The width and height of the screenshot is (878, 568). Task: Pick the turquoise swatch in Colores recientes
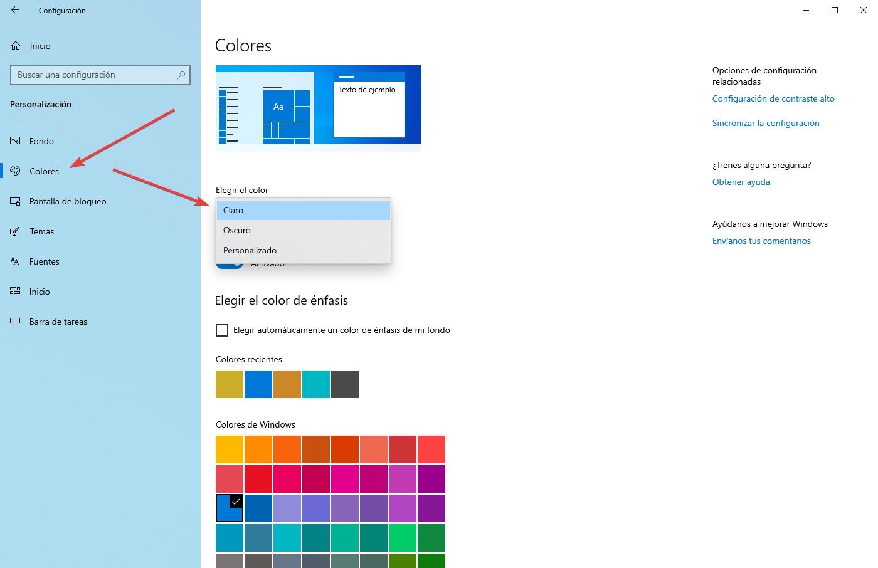point(316,384)
